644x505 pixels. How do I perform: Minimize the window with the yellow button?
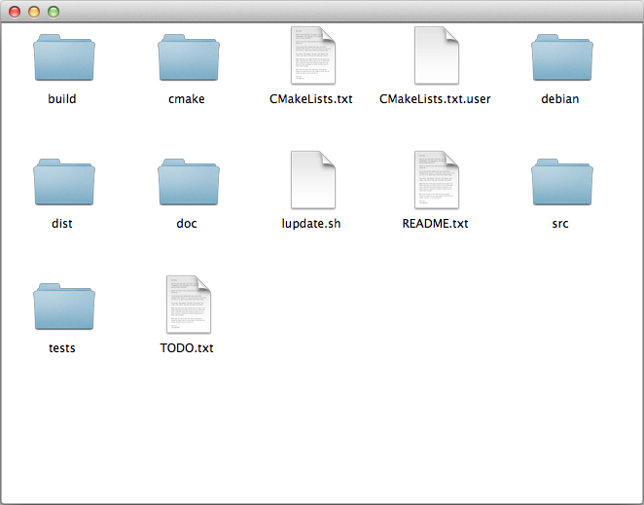(x=34, y=12)
